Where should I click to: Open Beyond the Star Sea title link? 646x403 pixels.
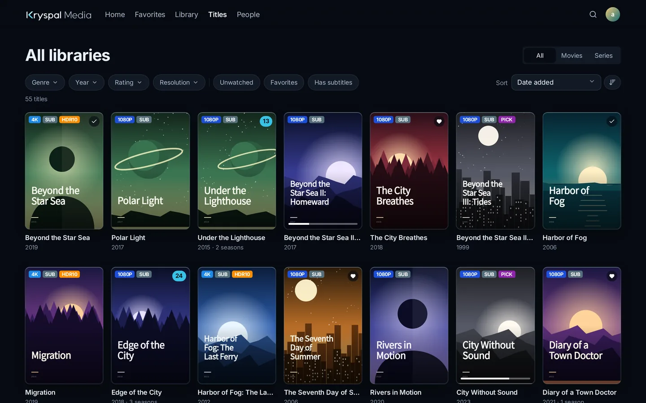click(57, 238)
